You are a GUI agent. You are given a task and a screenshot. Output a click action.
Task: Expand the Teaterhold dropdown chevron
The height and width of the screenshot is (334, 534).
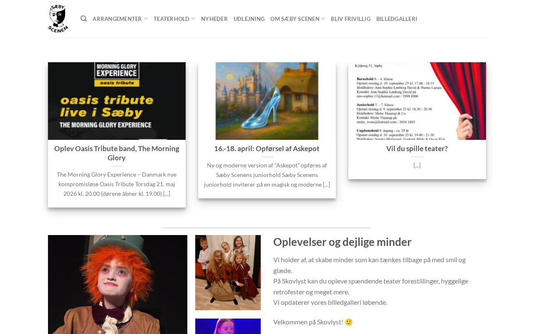[x=193, y=19]
